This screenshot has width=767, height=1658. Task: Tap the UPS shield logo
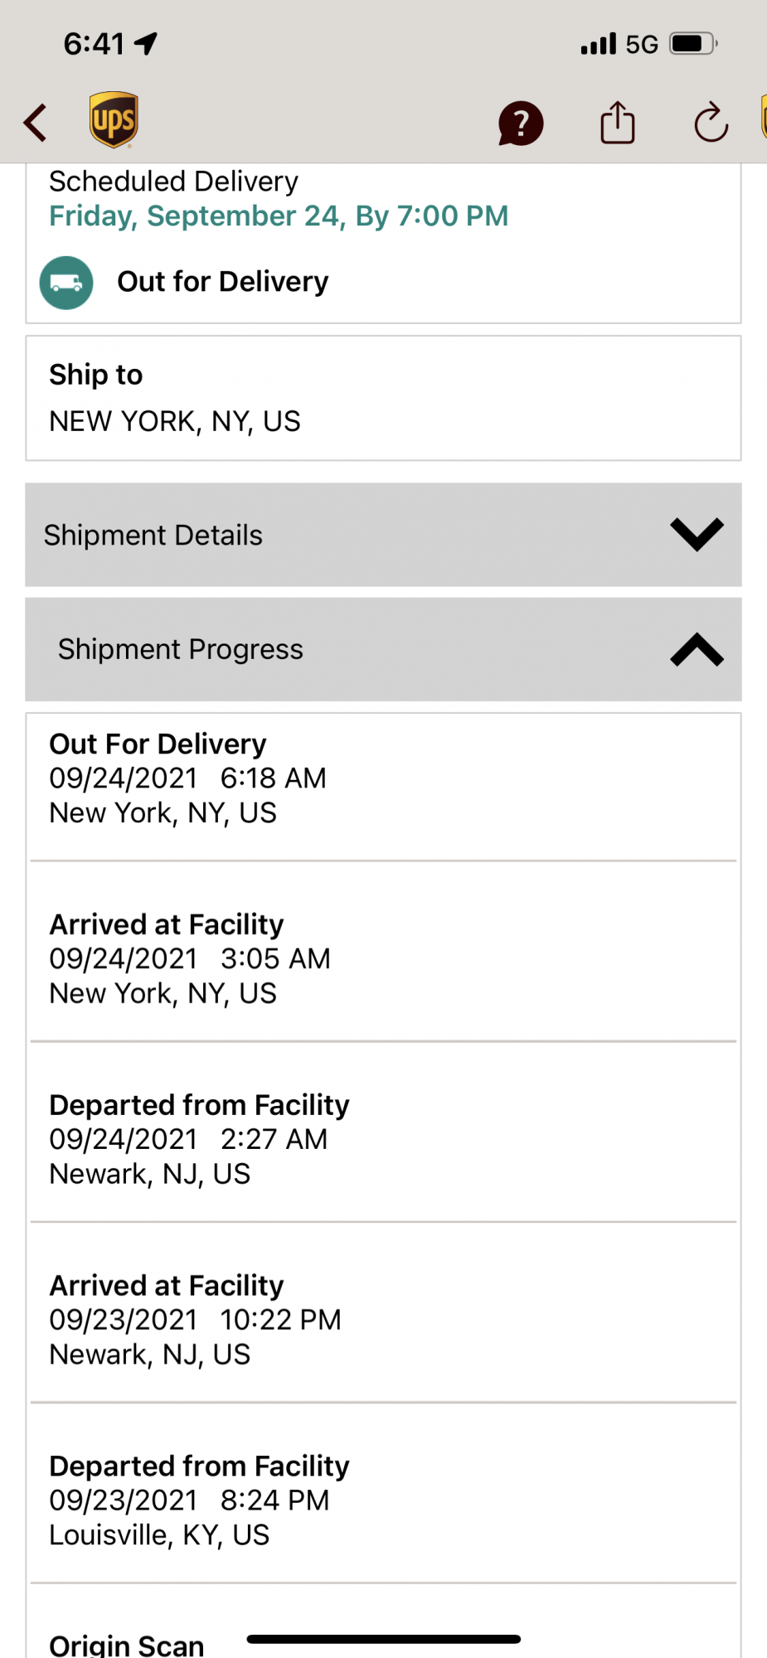tap(114, 120)
